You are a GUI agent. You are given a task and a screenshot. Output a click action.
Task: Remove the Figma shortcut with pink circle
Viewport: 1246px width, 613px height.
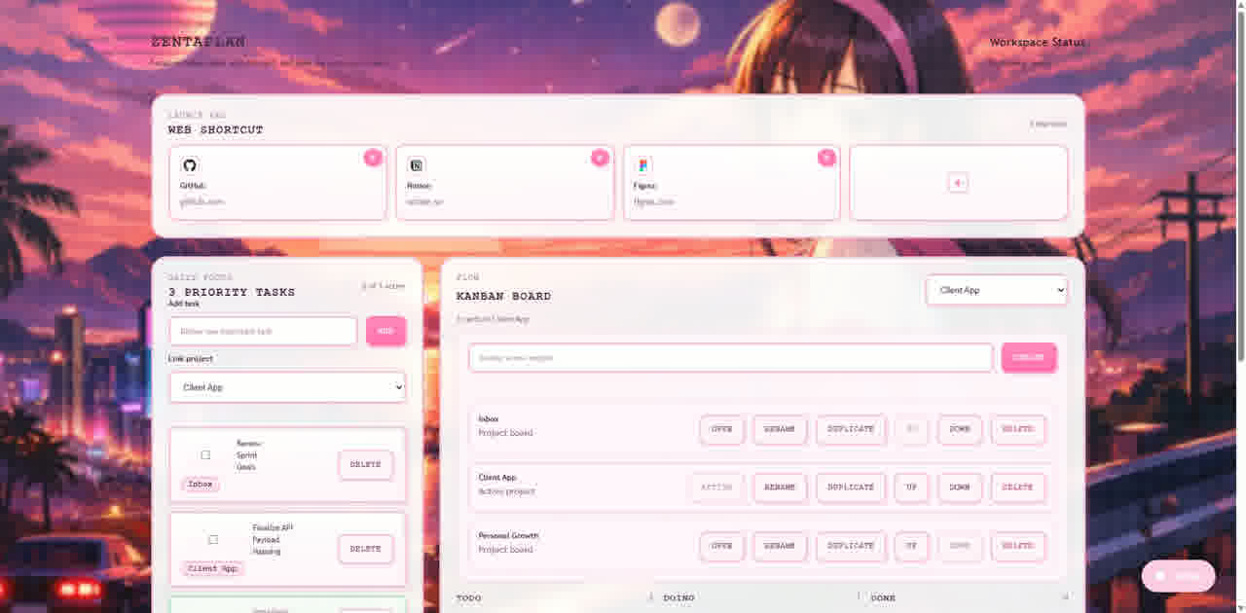[826, 158]
